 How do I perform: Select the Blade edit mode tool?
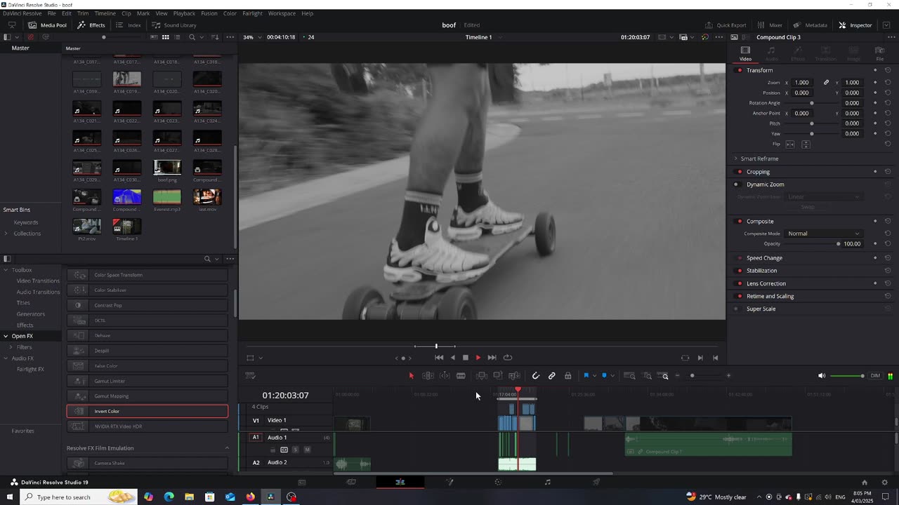pyautogui.click(x=461, y=376)
